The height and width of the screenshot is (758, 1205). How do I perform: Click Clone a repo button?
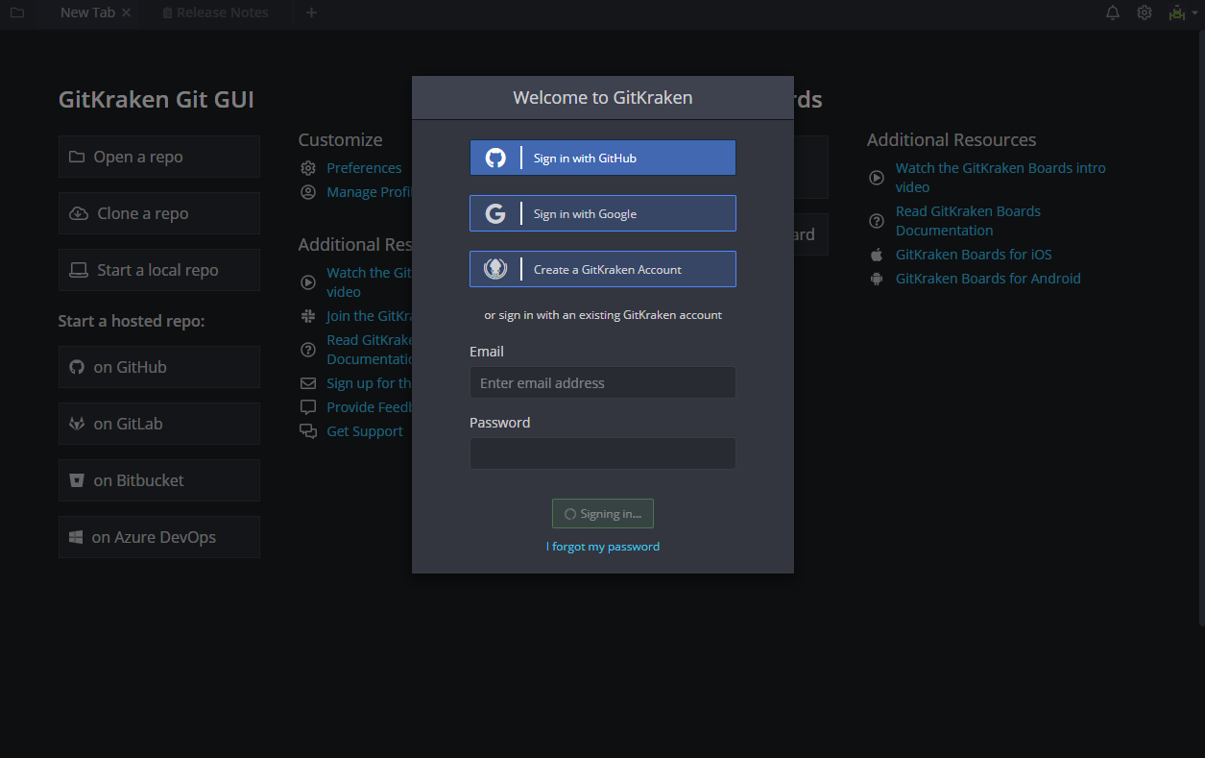(159, 213)
